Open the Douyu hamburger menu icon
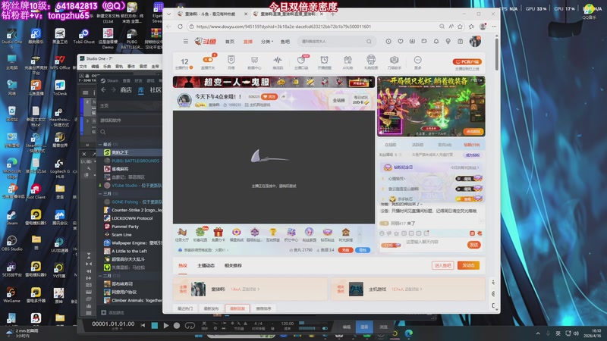 click(186, 42)
